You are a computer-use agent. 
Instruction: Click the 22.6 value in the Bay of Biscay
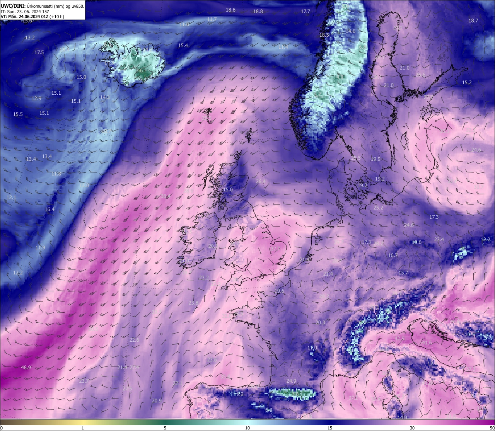click(134, 340)
